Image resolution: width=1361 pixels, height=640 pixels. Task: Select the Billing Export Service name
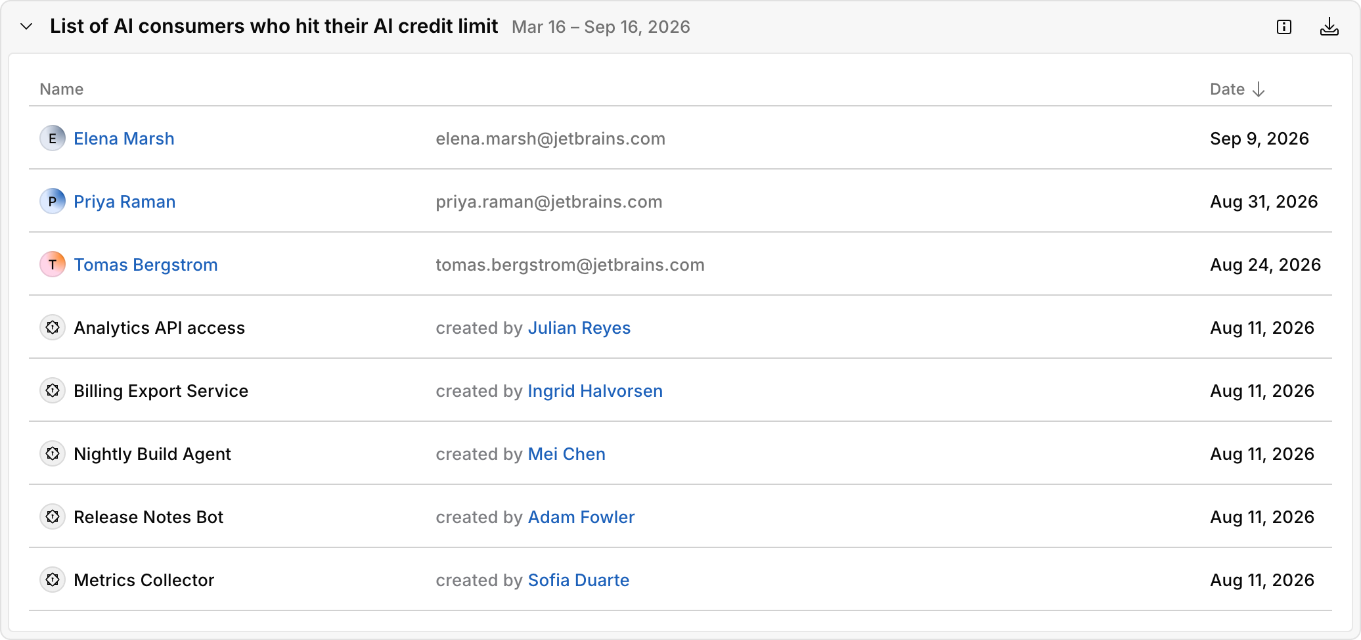161,391
